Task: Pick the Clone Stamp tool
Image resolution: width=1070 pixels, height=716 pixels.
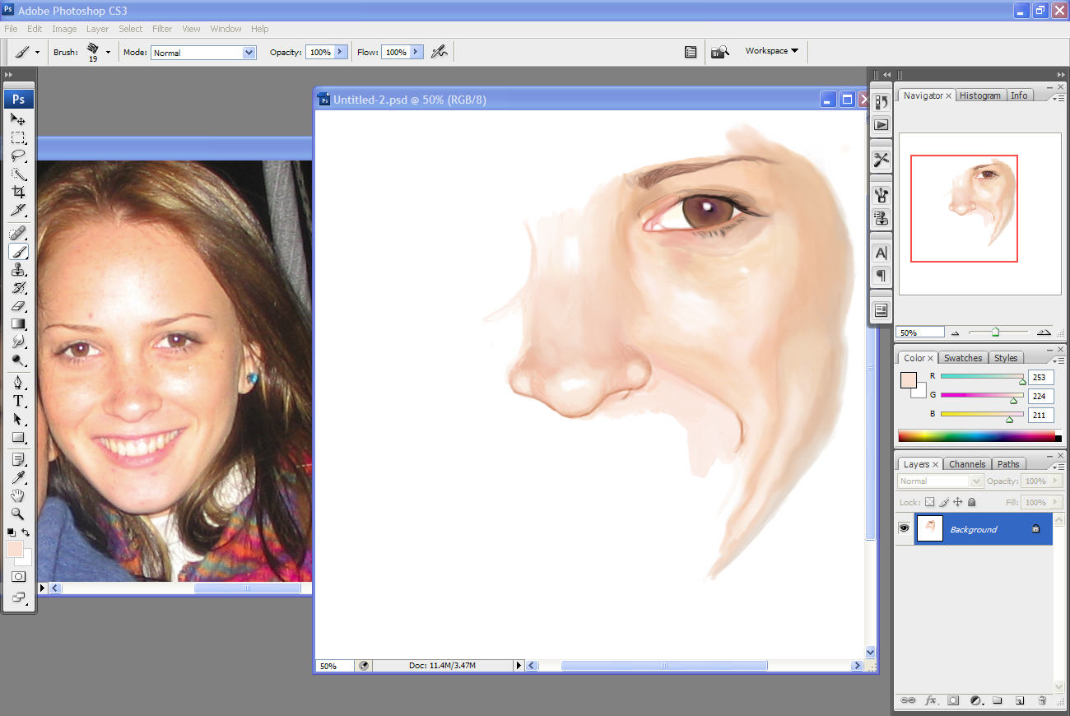Action: 18,270
